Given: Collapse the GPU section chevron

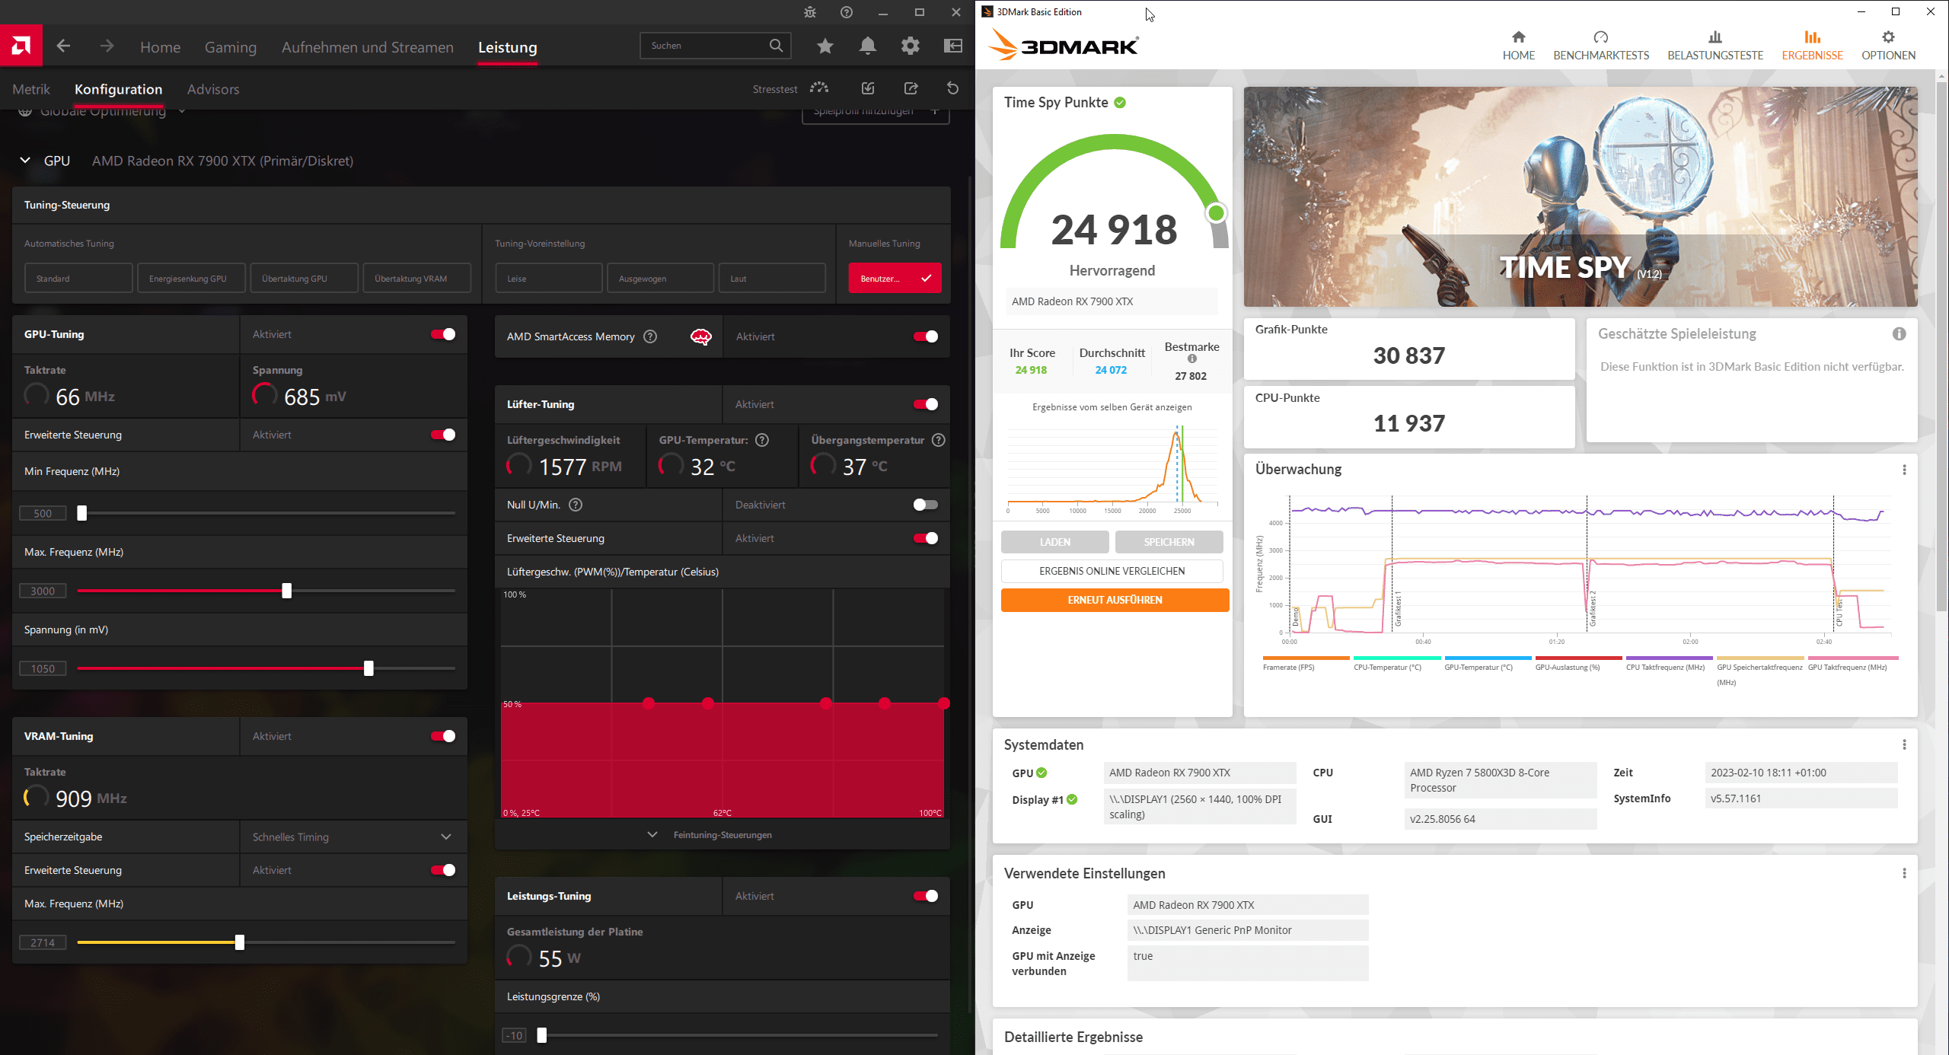Looking at the screenshot, I should [25, 161].
